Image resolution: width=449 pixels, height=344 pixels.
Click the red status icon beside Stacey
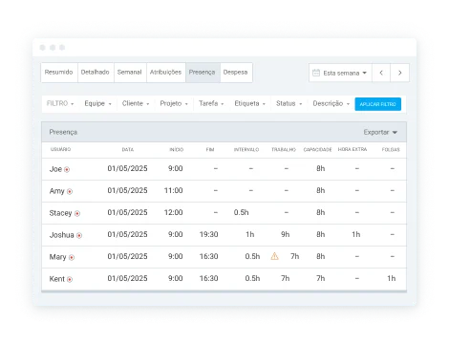pos(77,214)
